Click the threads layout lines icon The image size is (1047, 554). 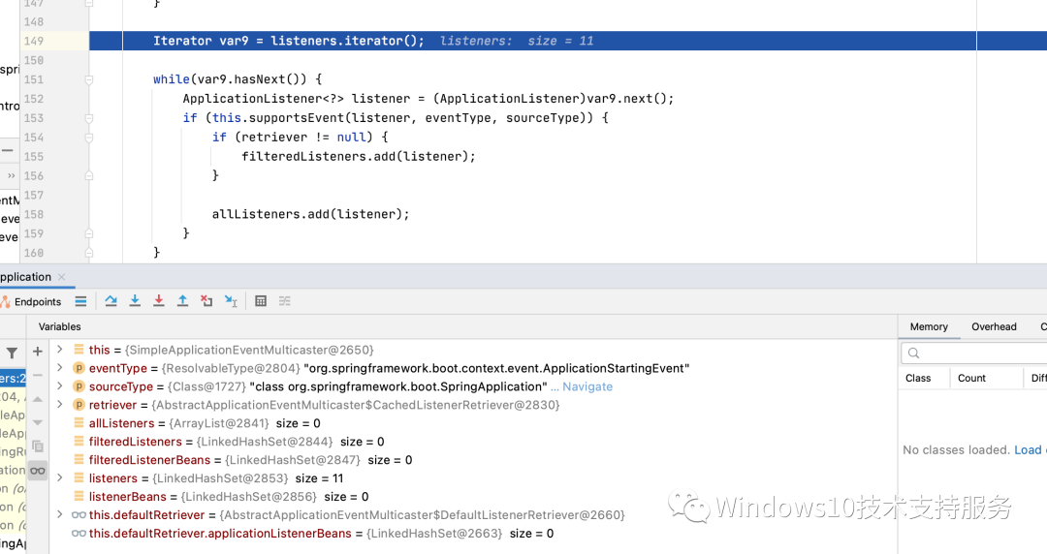pos(80,301)
